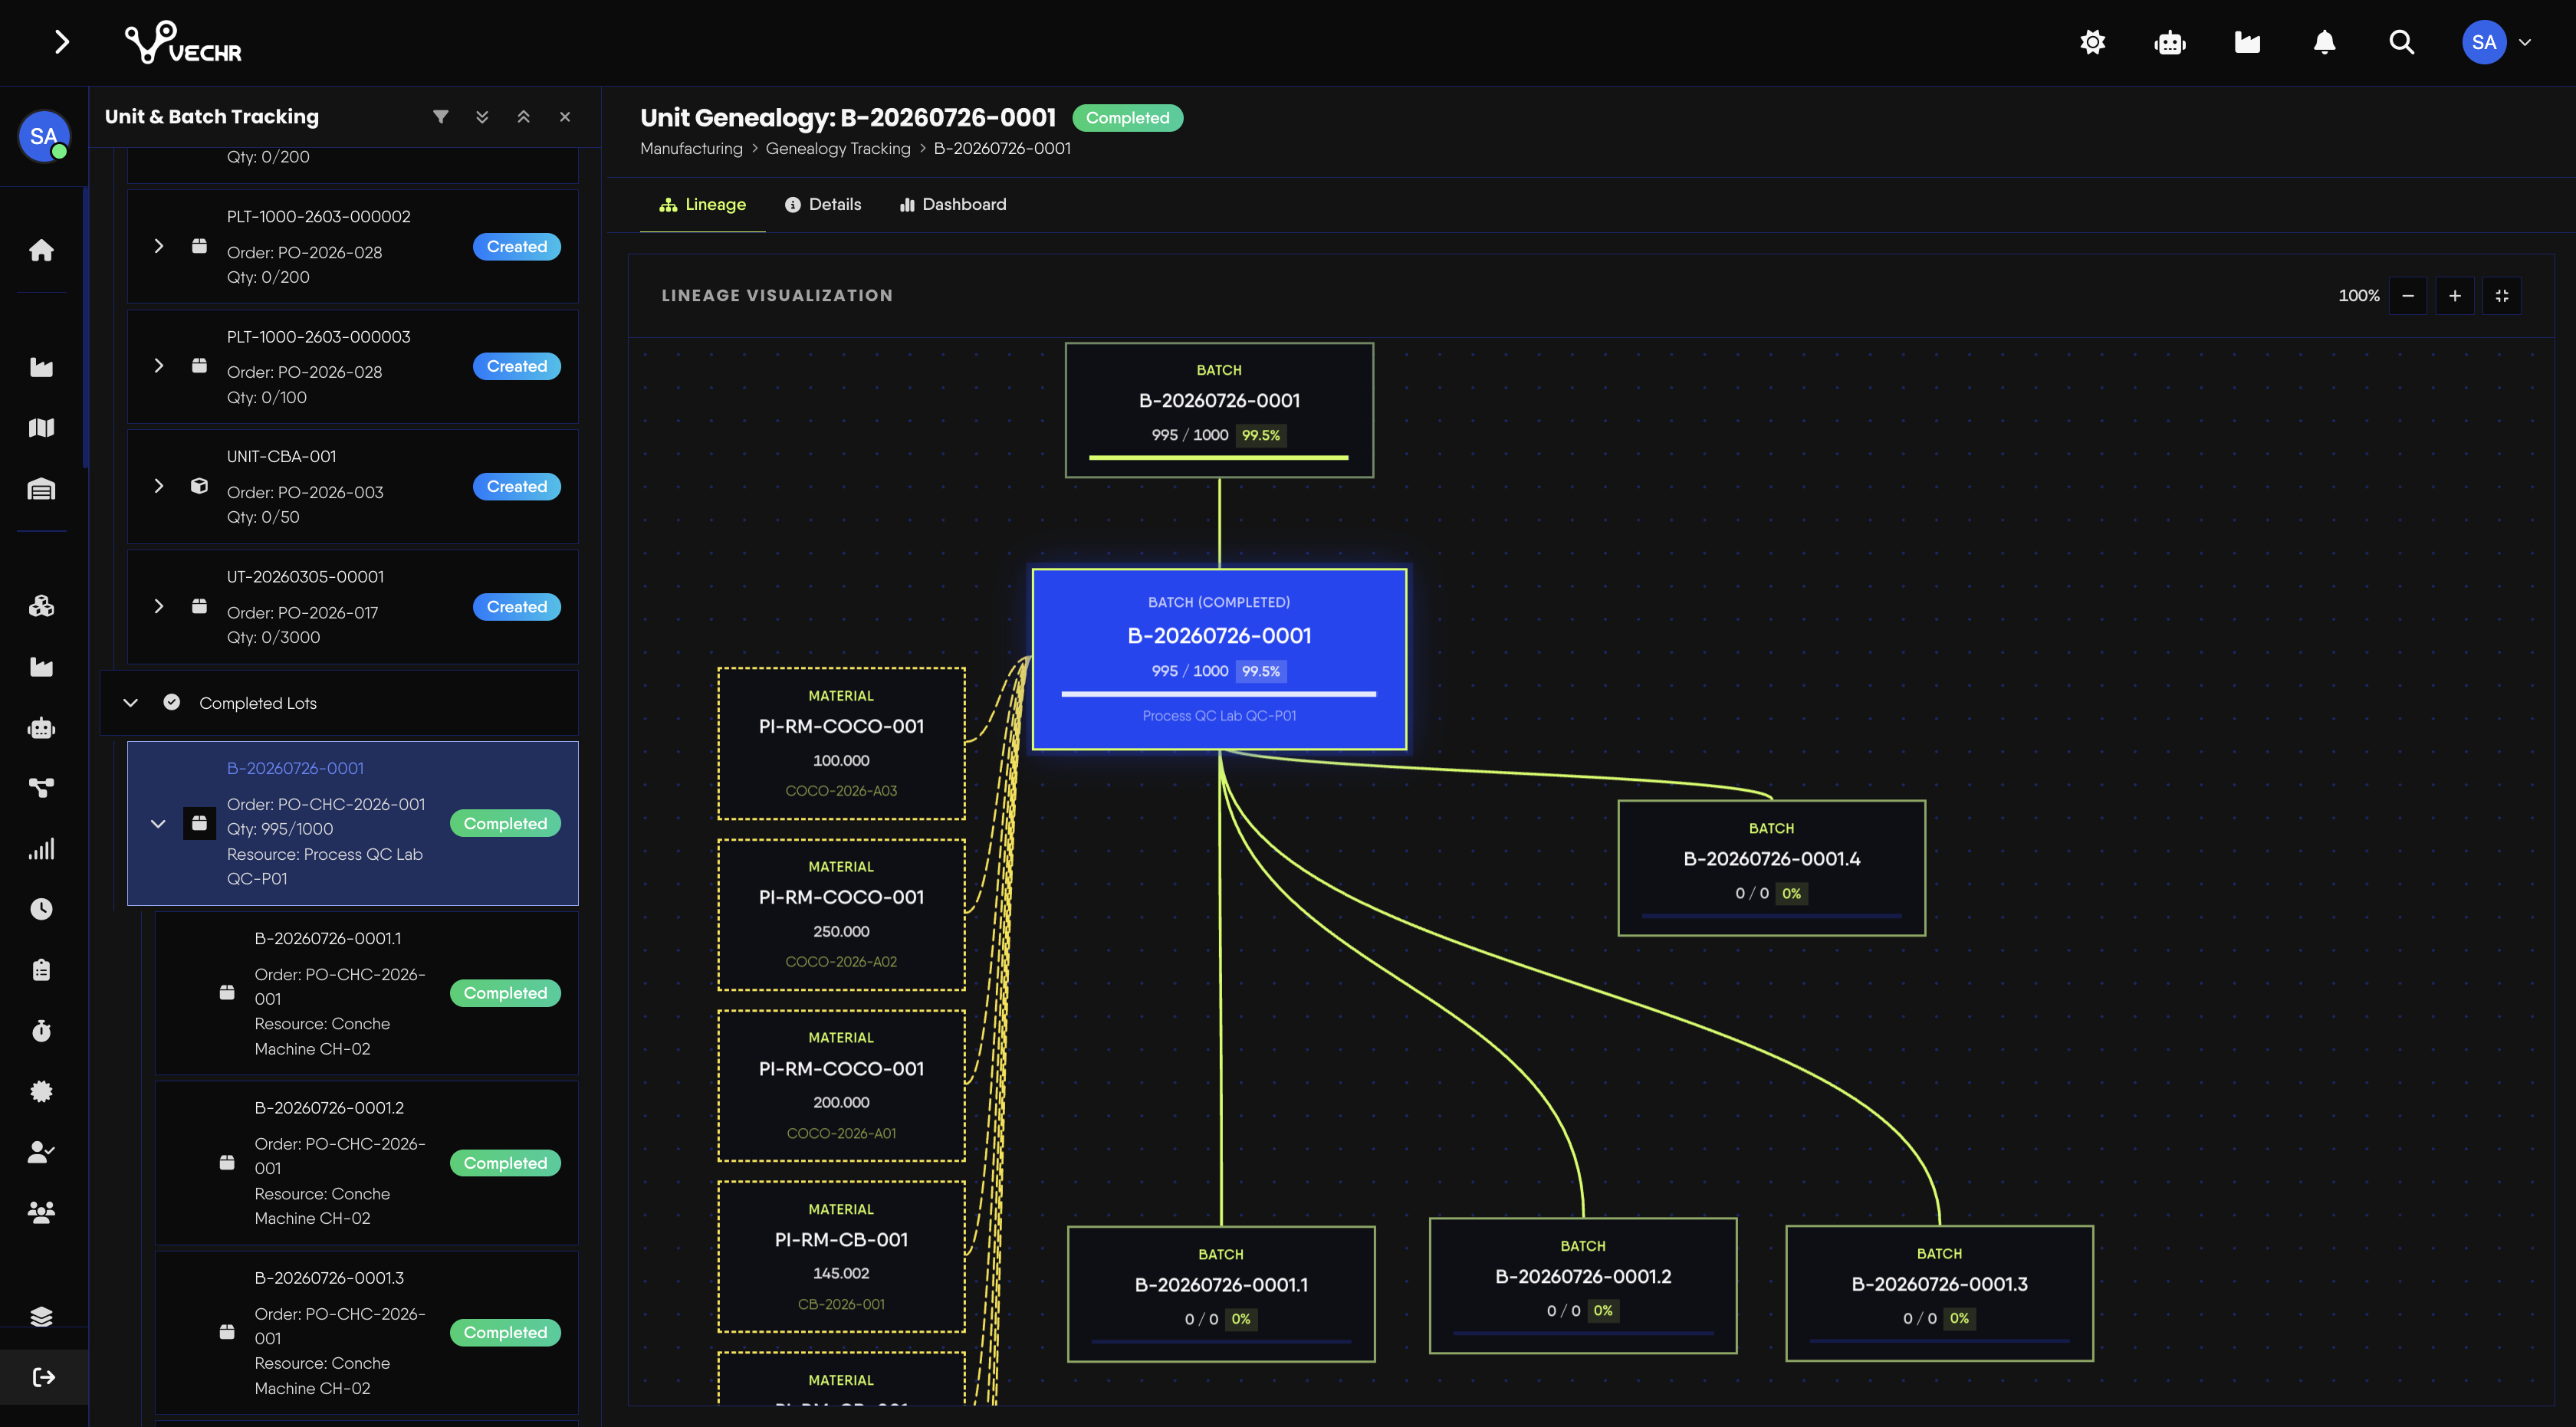This screenshot has width=2576, height=1427.
Task: Switch to the Lineage tab
Action: (x=702, y=204)
